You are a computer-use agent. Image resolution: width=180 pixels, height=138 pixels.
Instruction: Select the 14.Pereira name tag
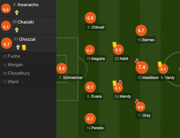tap(95, 128)
